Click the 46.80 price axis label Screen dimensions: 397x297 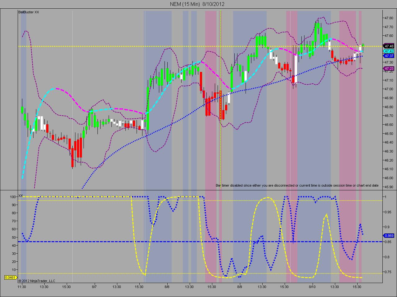389,107
